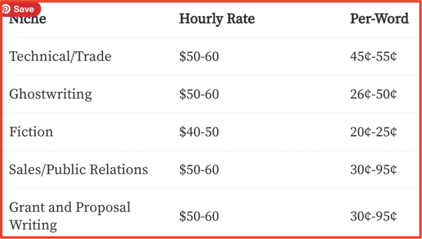The height and width of the screenshot is (239, 422).
Task: Click the Niche column header
Action: click(x=28, y=19)
